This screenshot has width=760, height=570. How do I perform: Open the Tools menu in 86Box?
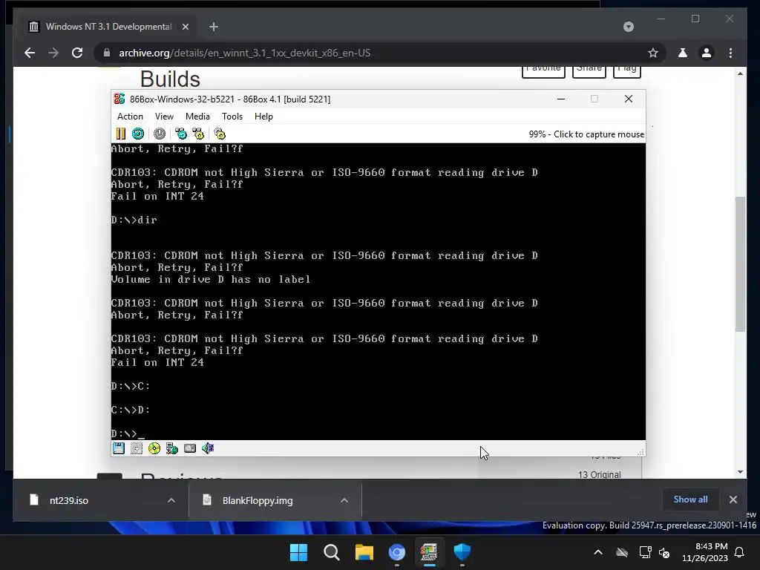[232, 117]
